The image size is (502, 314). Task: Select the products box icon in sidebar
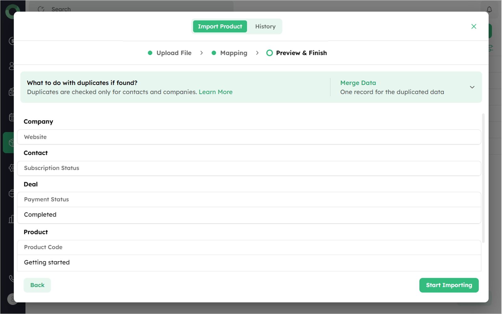11,143
